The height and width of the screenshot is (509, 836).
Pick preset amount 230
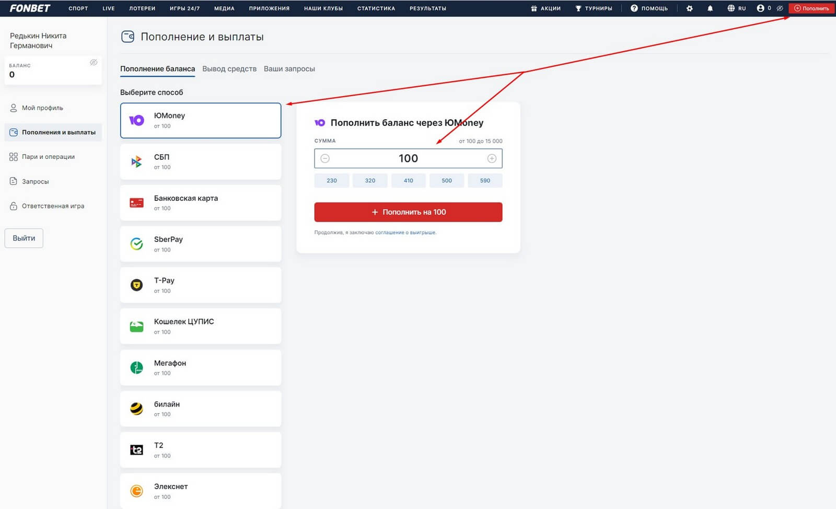pyautogui.click(x=332, y=180)
